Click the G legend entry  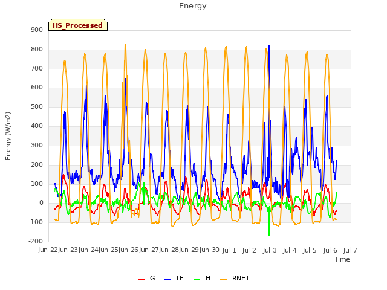click(x=146, y=278)
